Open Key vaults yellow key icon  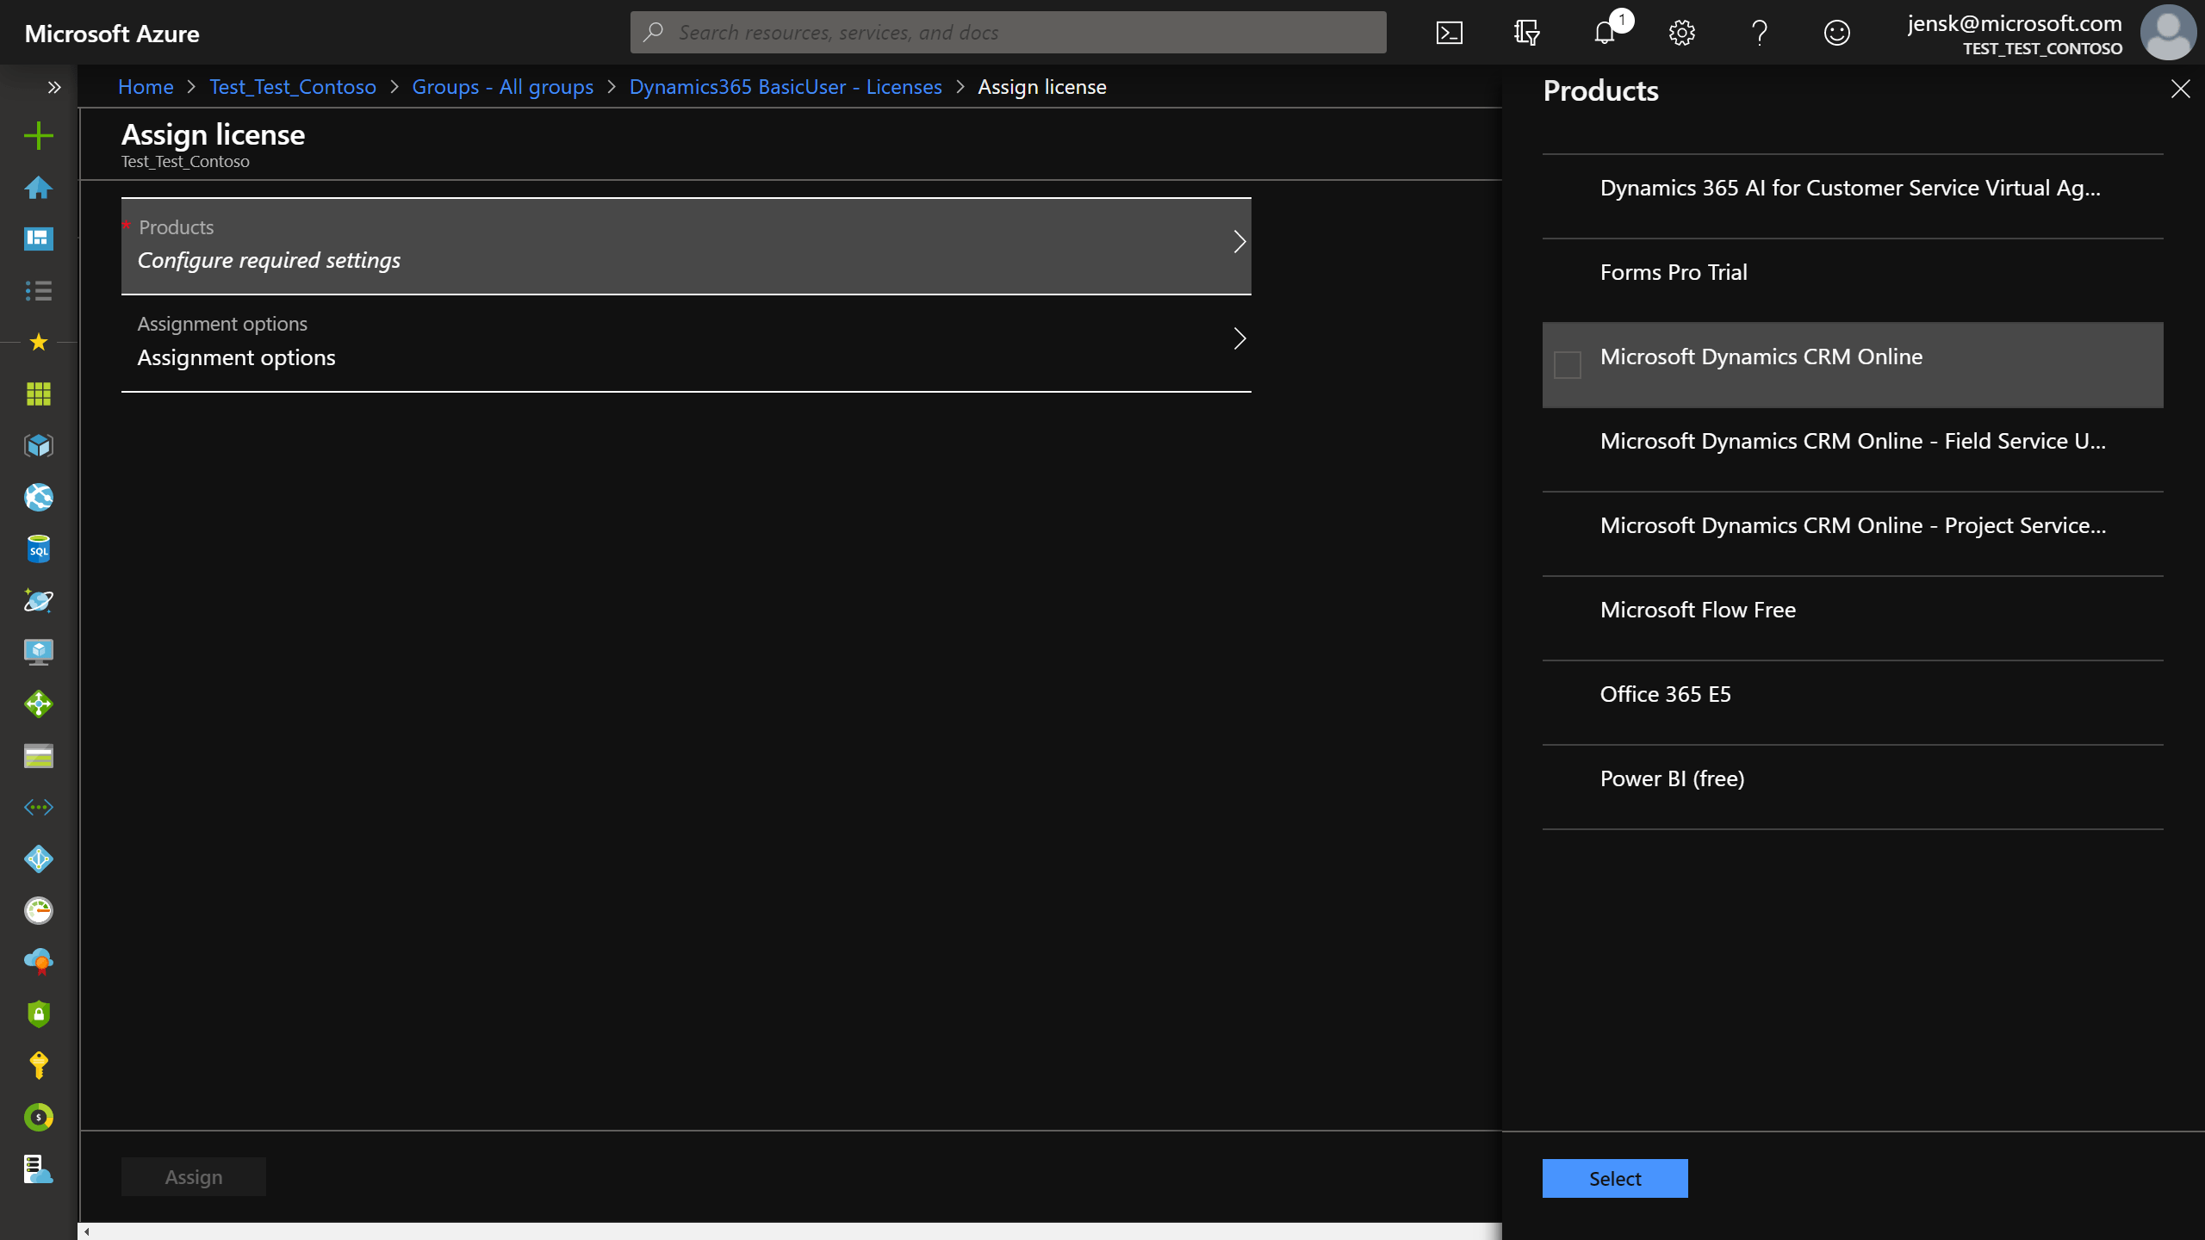point(38,1065)
